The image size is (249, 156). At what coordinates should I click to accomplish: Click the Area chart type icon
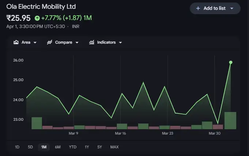(x=16, y=42)
